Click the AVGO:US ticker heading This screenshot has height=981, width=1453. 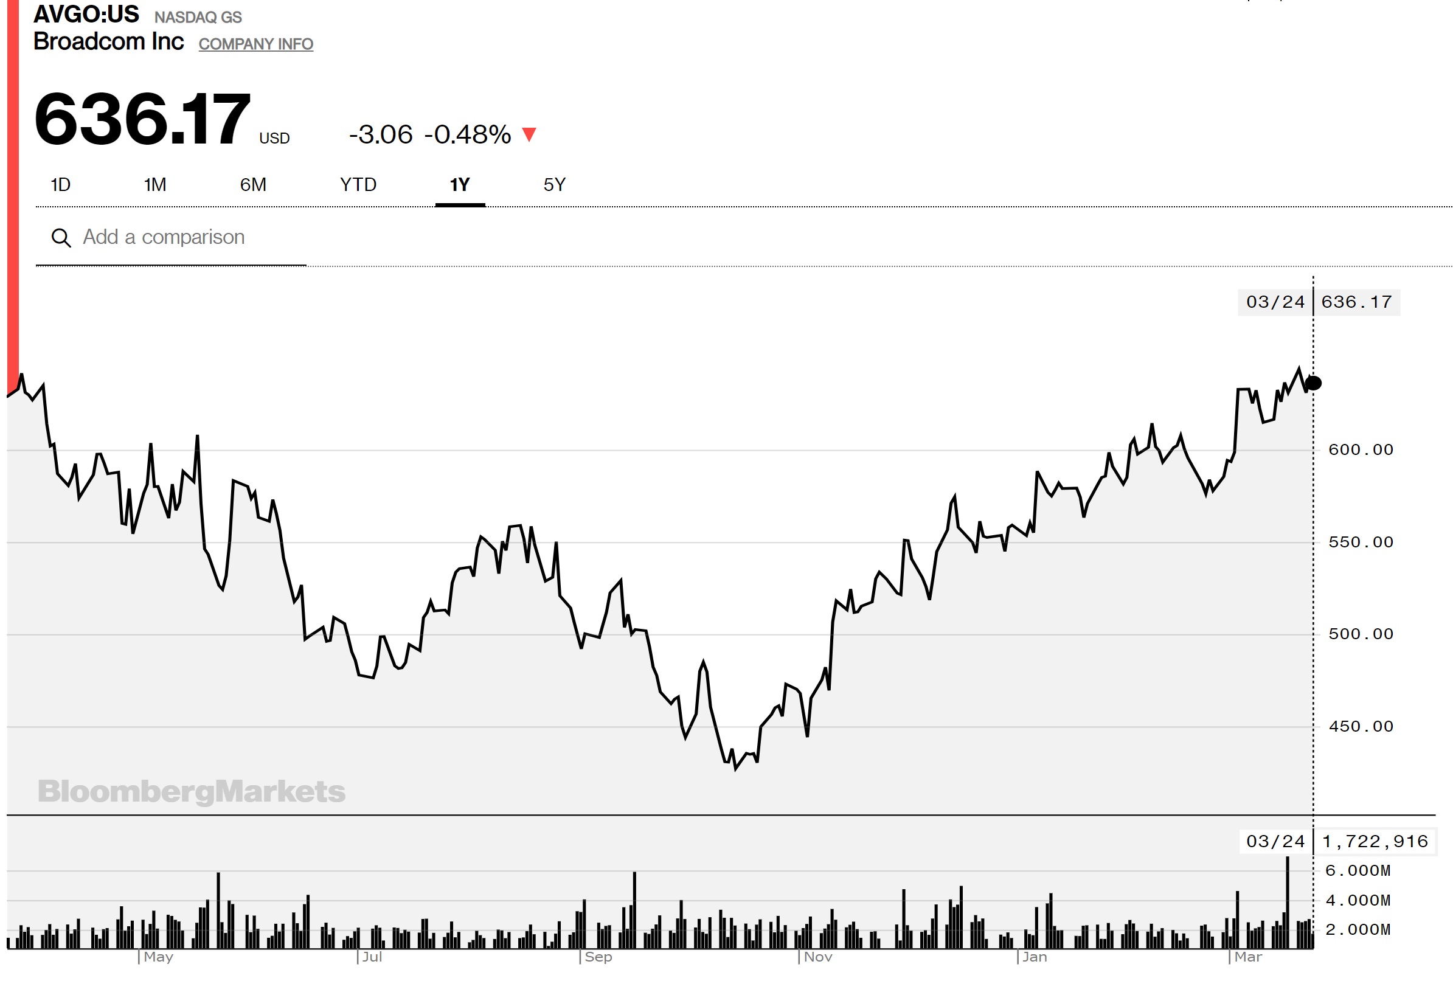pyautogui.click(x=86, y=14)
